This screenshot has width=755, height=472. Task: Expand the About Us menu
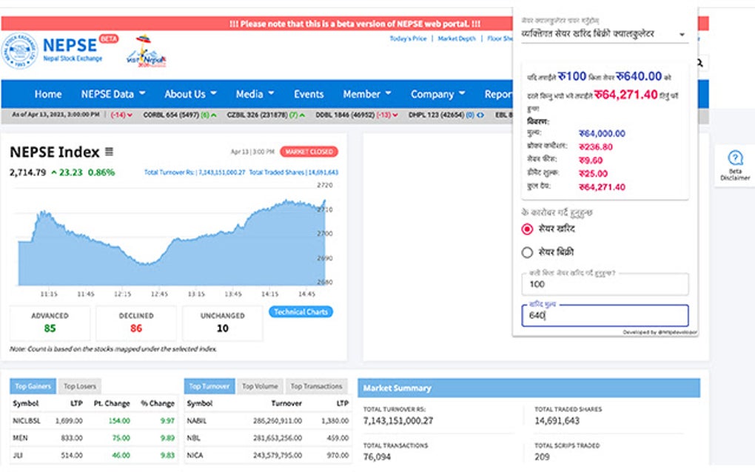[x=191, y=94]
